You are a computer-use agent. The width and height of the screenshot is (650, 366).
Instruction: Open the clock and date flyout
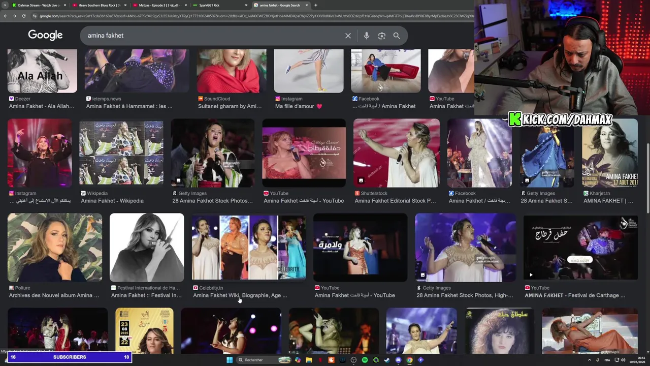click(x=638, y=360)
